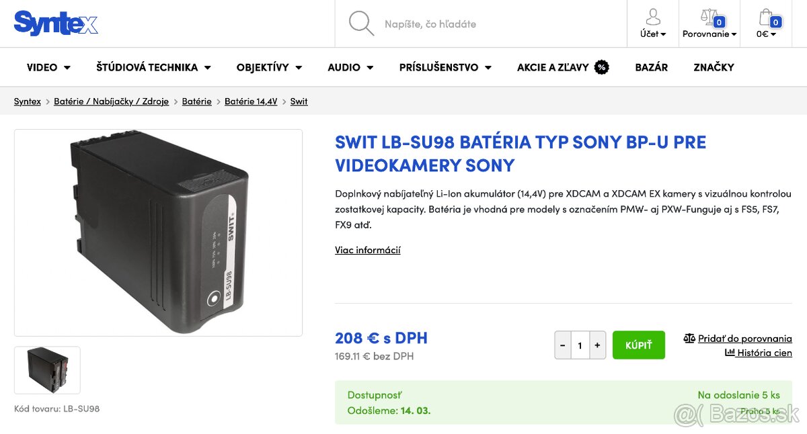Decrease quantity with the minus stepper
Image resolution: width=807 pixels, height=434 pixels.
562,345
